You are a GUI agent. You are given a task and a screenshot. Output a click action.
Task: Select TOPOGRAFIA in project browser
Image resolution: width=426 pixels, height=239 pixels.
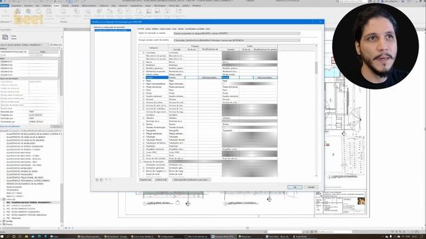[13, 190]
